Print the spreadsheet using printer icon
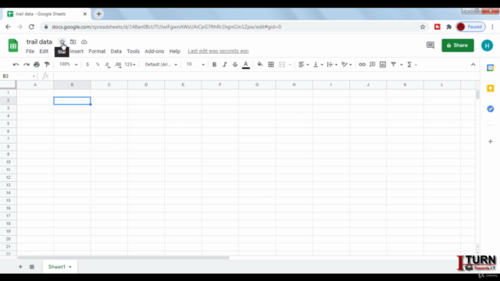 coord(37,65)
